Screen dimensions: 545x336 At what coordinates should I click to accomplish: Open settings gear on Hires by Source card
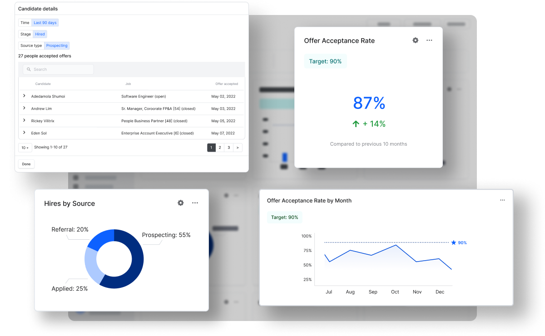point(181,203)
